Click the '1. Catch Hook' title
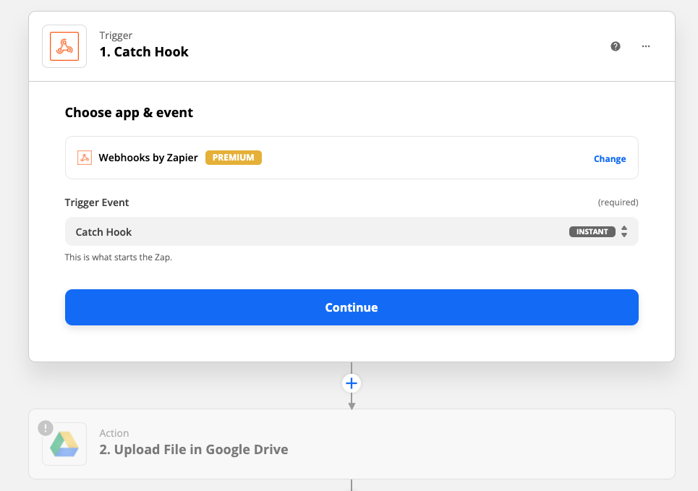The height and width of the screenshot is (491, 698). point(144,51)
